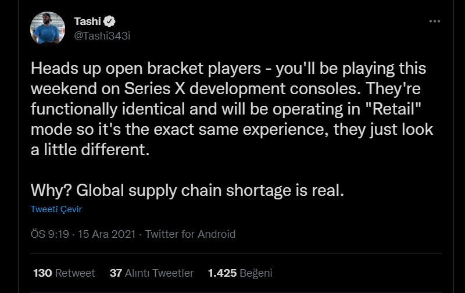
Task: Open the @Tashi343i handle link
Action: tap(102, 36)
